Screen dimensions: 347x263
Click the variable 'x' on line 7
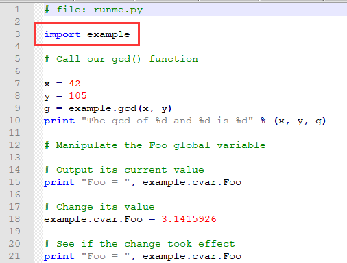coord(47,84)
